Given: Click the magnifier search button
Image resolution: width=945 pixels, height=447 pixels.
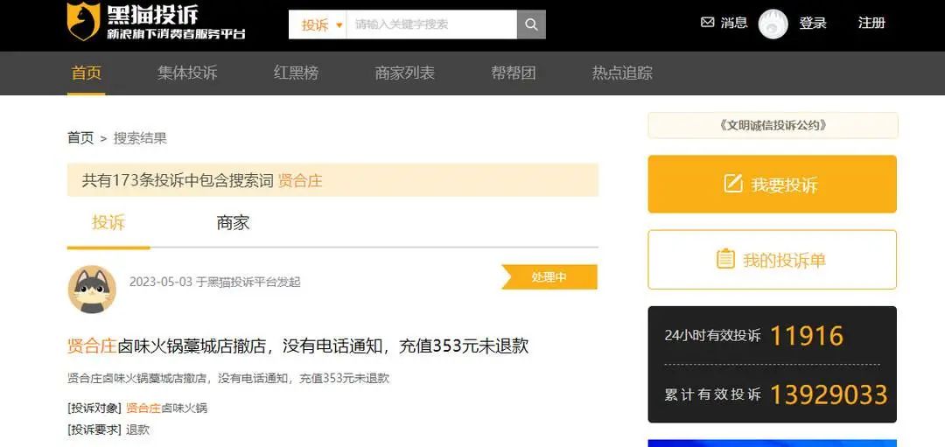Looking at the screenshot, I should pos(531,24).
